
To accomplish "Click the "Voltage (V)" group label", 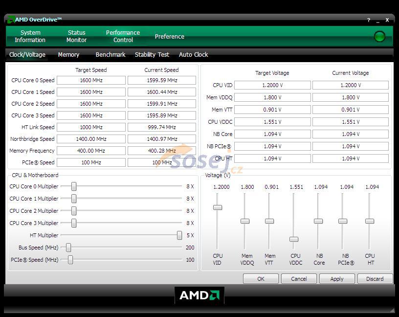I will click(x=218, y=175).
